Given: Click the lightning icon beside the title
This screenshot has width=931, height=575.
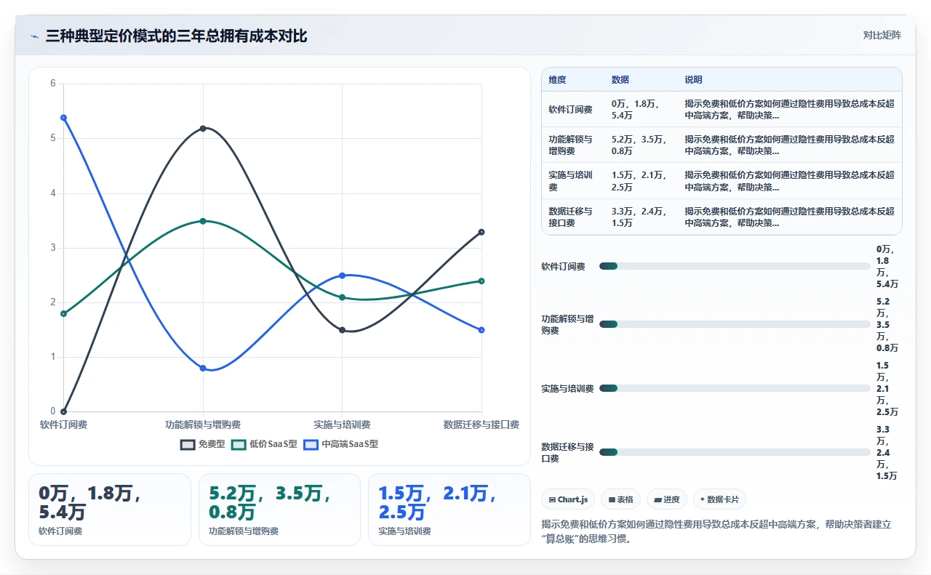Looking at the screenshot, I should click(x=34, y=36).
